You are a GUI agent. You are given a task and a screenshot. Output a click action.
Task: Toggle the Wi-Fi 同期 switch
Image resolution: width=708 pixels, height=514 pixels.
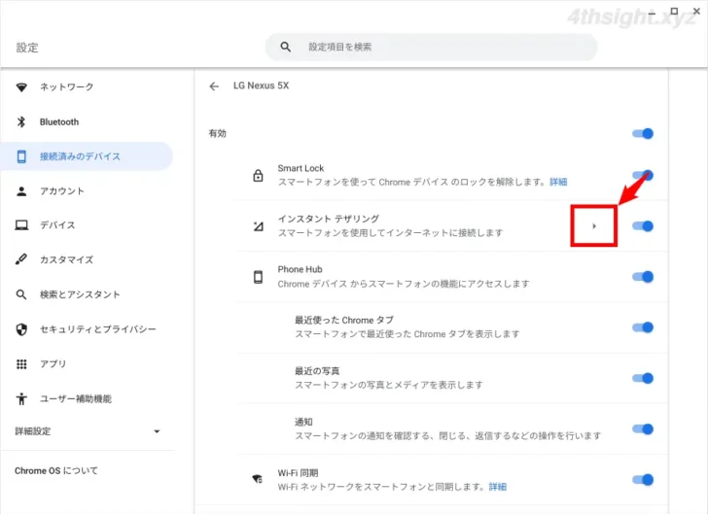tap(643, 479)
